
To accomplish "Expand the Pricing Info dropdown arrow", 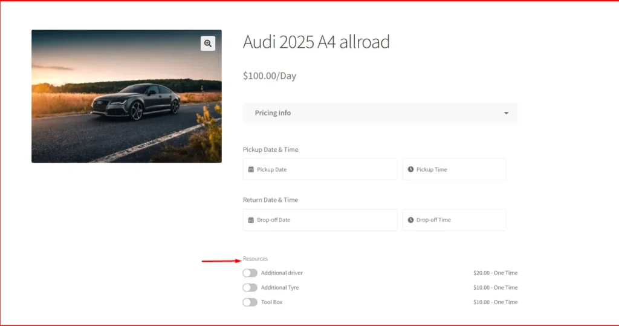I will click(506, 114).
